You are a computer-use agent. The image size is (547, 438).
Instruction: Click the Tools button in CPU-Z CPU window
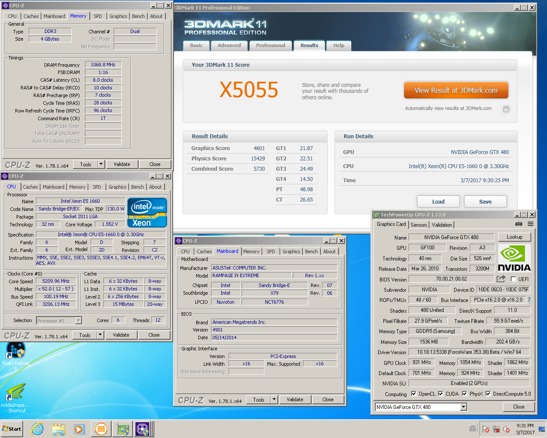click(85, 335)
